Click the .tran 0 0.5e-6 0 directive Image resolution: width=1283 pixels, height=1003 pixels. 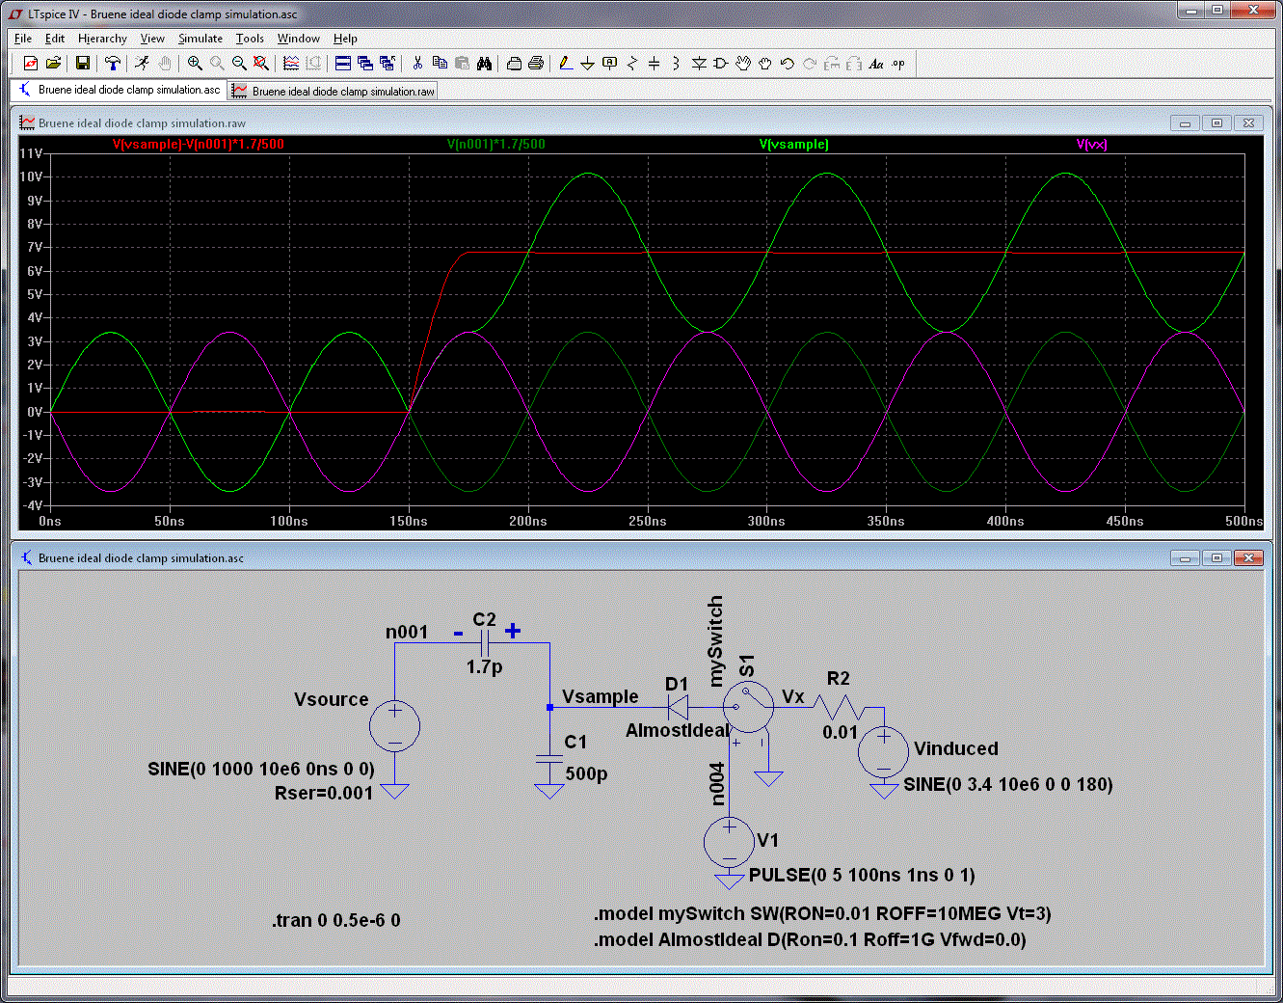(x=335, y=920)
